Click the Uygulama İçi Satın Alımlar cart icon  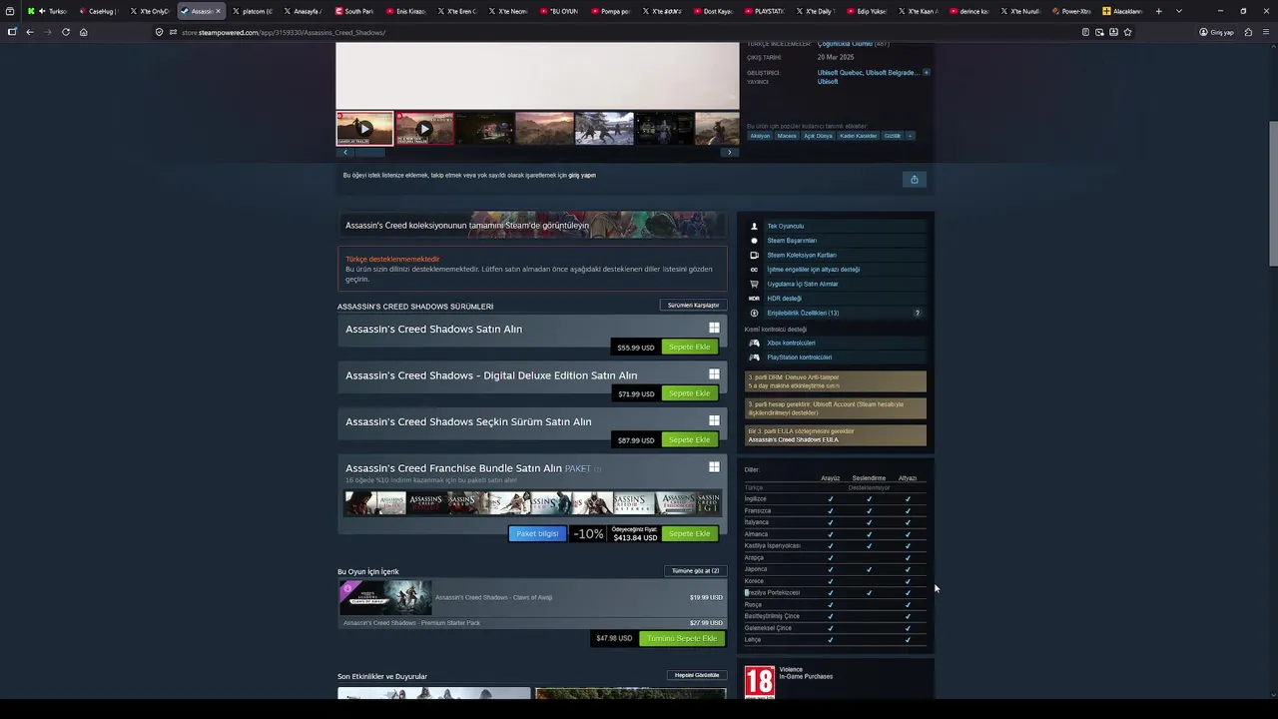[754, 284]
